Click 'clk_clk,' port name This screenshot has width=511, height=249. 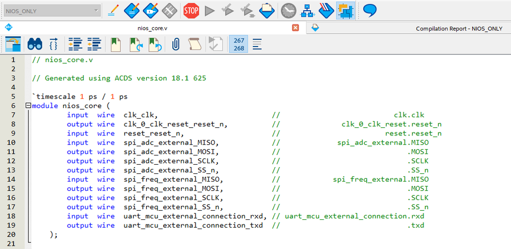click(141, 116)
